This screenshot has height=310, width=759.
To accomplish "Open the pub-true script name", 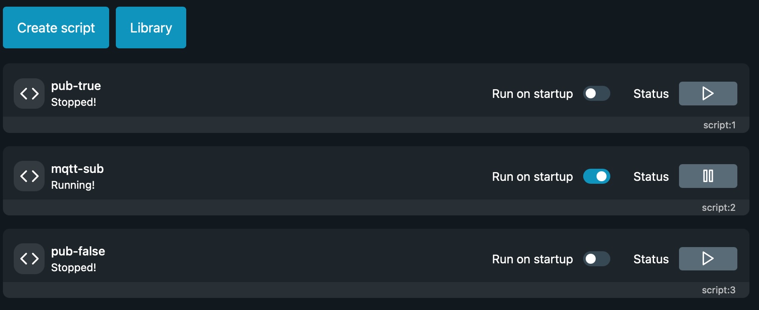I will [x=76, y=86].
